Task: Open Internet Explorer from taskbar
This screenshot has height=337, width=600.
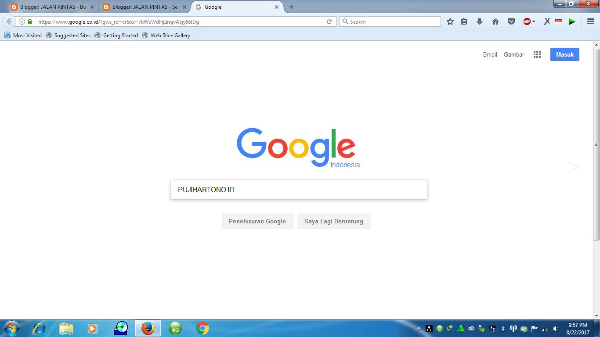Action: click(40, 328)
